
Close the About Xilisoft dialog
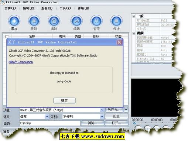pyautogui.click(x=119, y=42)
